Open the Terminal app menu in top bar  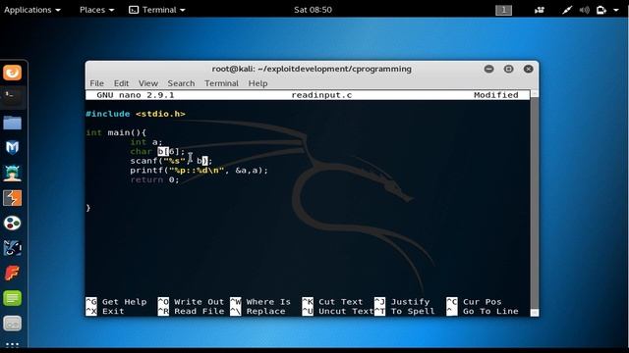pos(157,10)
